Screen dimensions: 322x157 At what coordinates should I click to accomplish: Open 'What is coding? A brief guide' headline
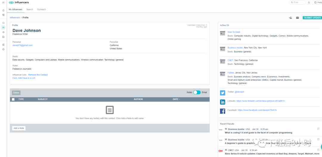(258, 133)
